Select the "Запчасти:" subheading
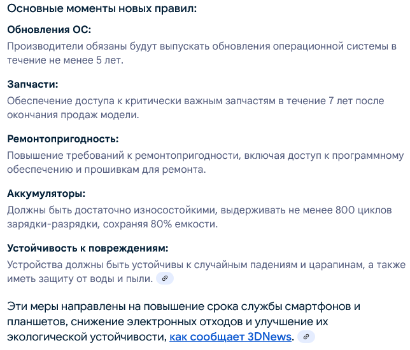The width and height of the screenshot is (410, 350). (x=32, y=84)
